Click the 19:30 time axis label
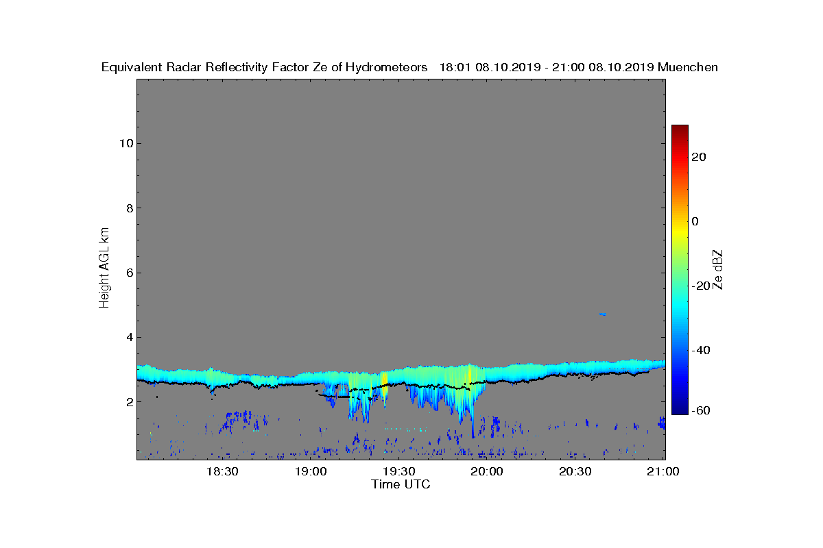This screenshot has height=548, width=823. click(x=398, y=471)
